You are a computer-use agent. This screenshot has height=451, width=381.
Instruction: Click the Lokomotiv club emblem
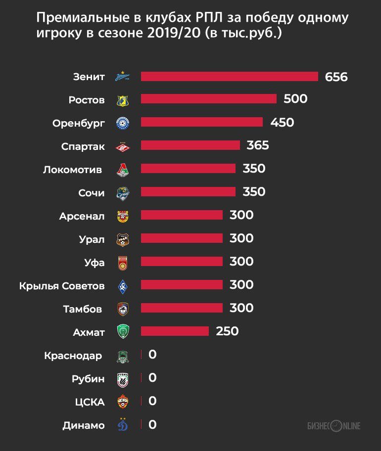point(123,169)
